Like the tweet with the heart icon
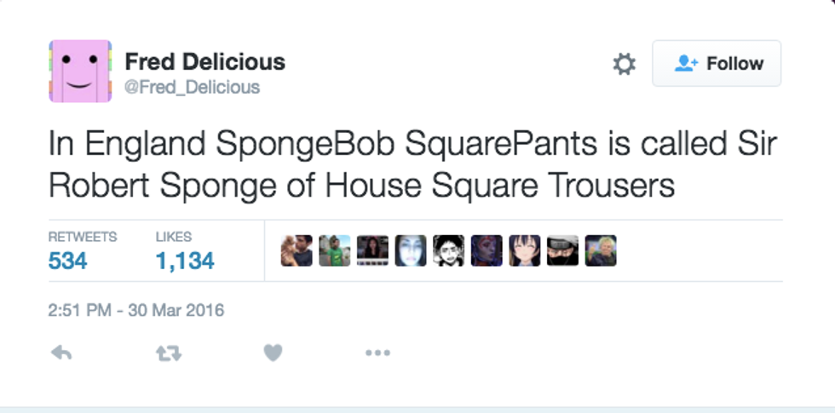This screenshot has height=413, width=835. (x=273, y=353)
